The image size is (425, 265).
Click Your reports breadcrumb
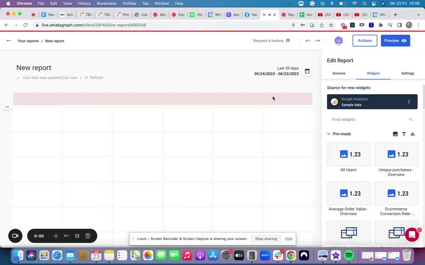point(28,41)
